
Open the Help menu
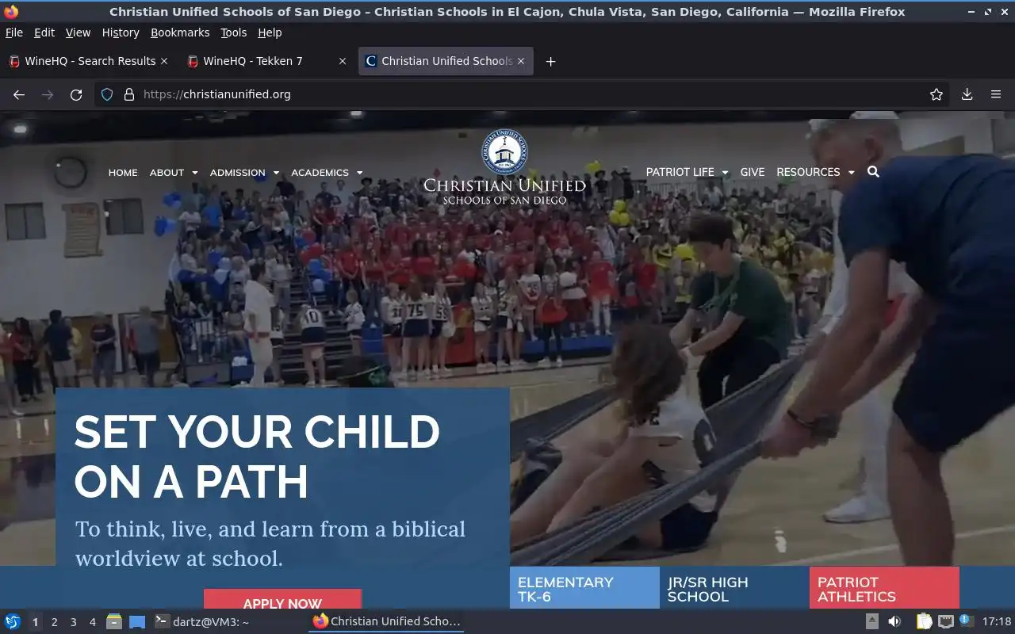[x=270, y=32]
